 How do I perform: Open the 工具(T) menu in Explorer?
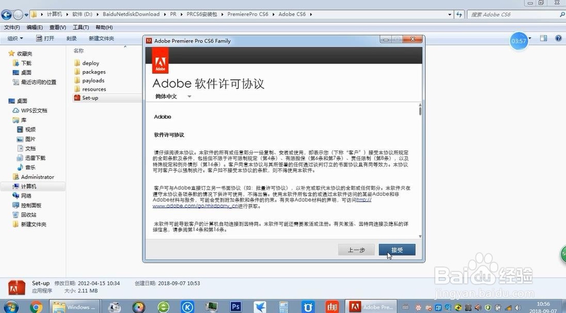[81, 27]
